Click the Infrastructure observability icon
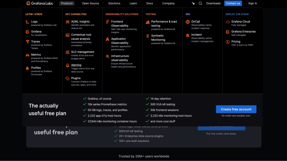Image resolution: width=287 pixels, height=161 pixels. click(x=107, y=56)
